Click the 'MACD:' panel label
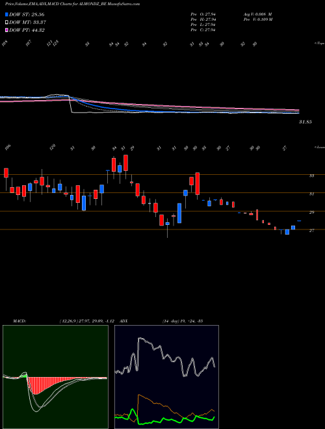The image size is (325, 429). [19, 321]
